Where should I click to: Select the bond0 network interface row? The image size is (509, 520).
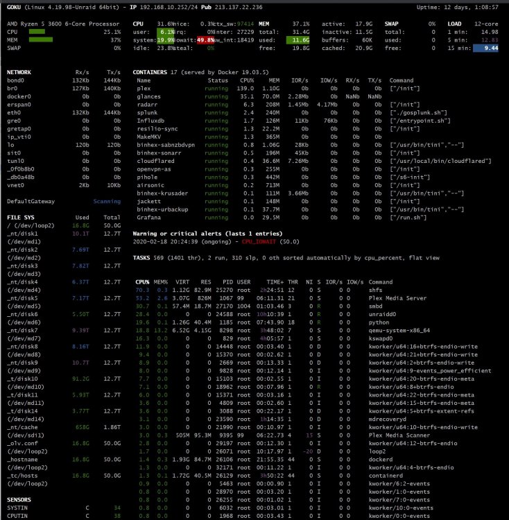click(64, 80)
